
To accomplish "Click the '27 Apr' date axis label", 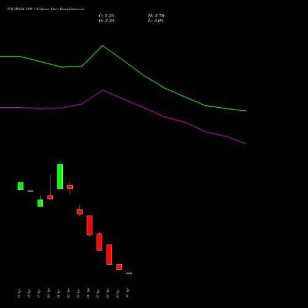I will click(98, 293).
